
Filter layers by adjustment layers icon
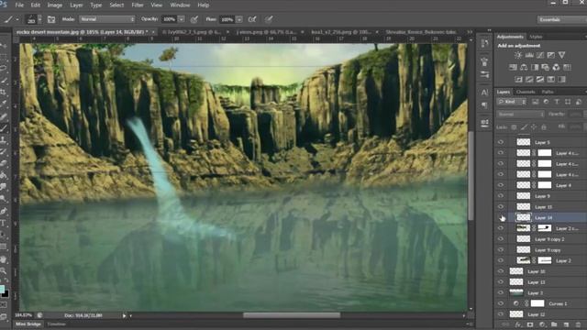tap(546, 102)
